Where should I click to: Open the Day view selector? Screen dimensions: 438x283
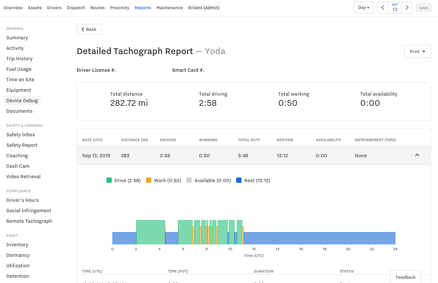coord(364,7)
